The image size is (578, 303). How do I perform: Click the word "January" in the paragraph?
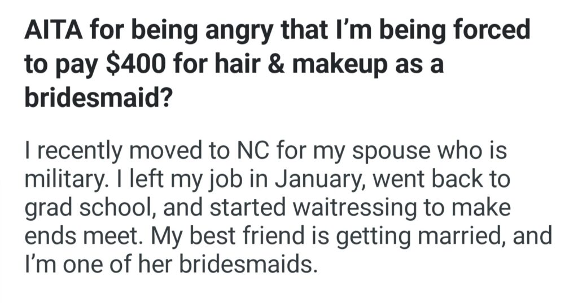point(313,181)
